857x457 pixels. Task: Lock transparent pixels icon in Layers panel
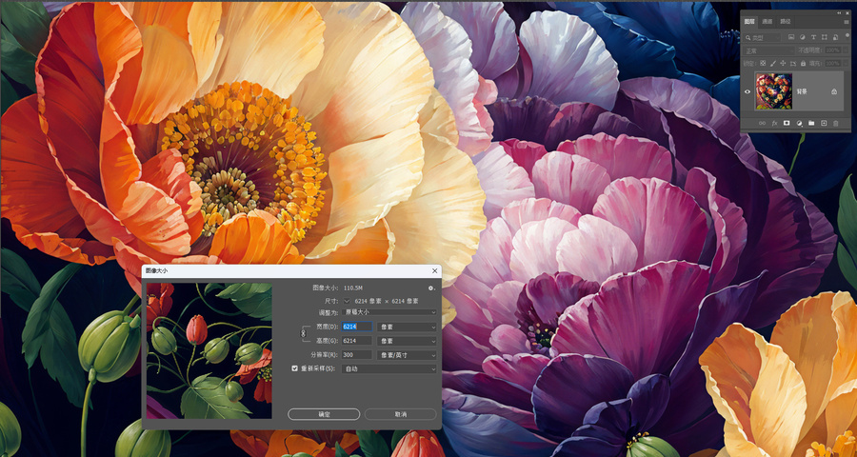coord(763,64)
